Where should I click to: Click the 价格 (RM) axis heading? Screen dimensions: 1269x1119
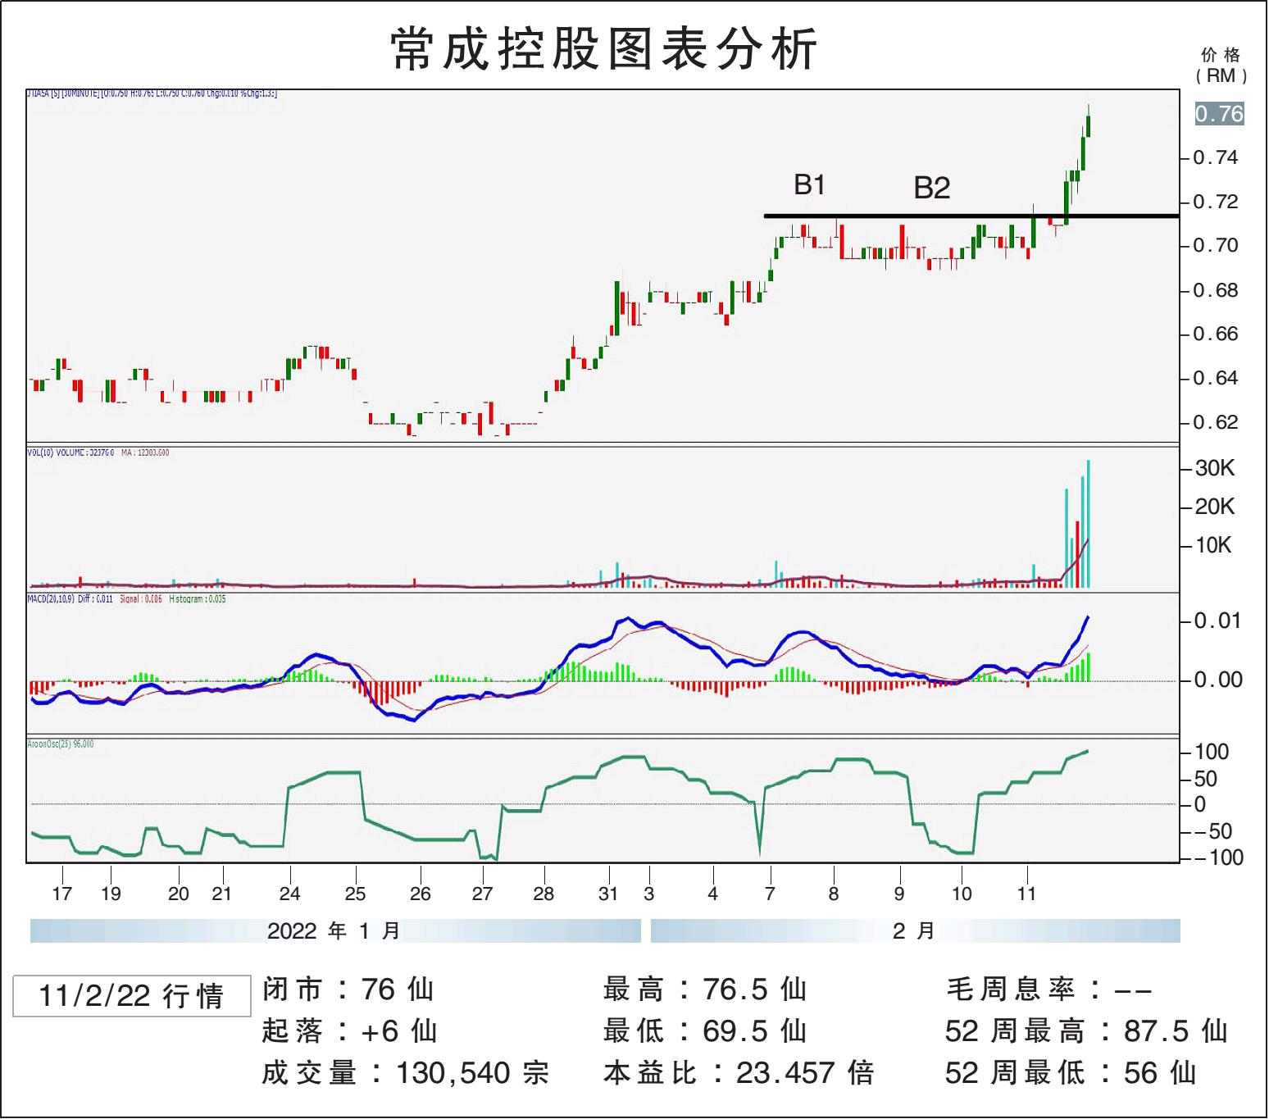pyautogui.click(x=1221, y=66)
